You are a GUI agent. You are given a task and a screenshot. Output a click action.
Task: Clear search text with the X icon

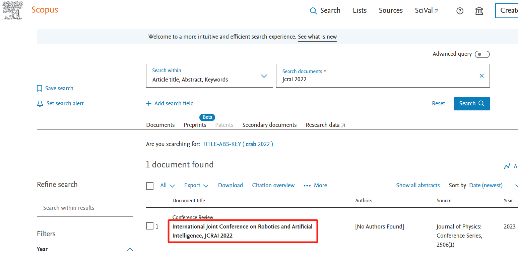click(x=481, y=76)
